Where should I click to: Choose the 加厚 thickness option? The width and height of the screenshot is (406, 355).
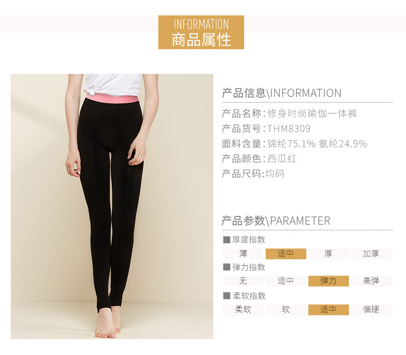coord(371,253)
